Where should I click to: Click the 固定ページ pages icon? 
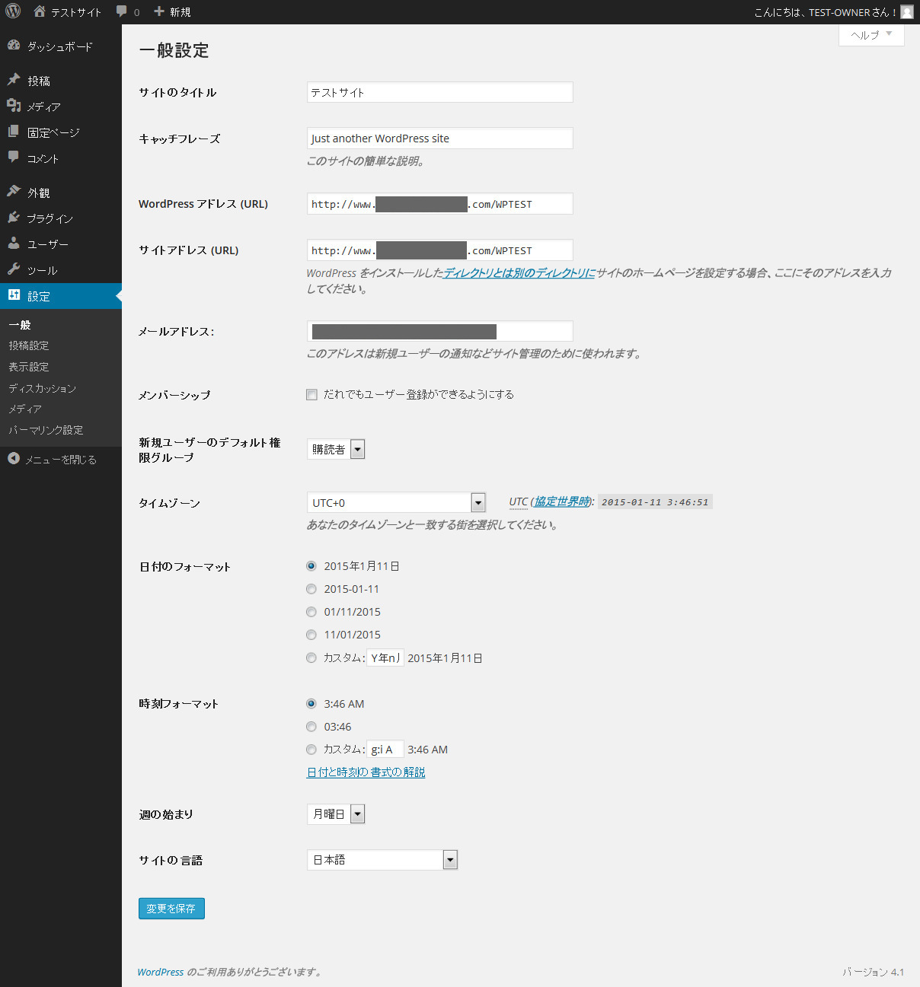14,132
